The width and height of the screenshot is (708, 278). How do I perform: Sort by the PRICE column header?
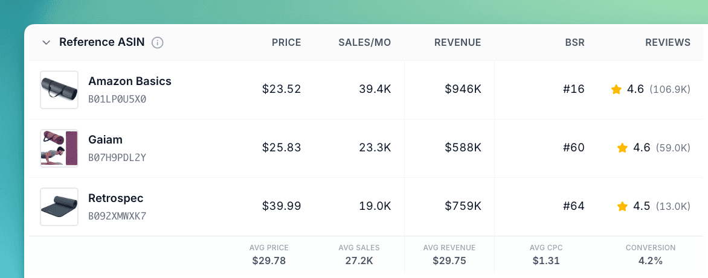click(286, 43)
